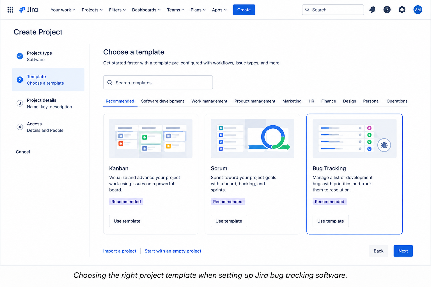
Task: Click Recommended badge on Bug Tracking card
Action: coord(329,202)
